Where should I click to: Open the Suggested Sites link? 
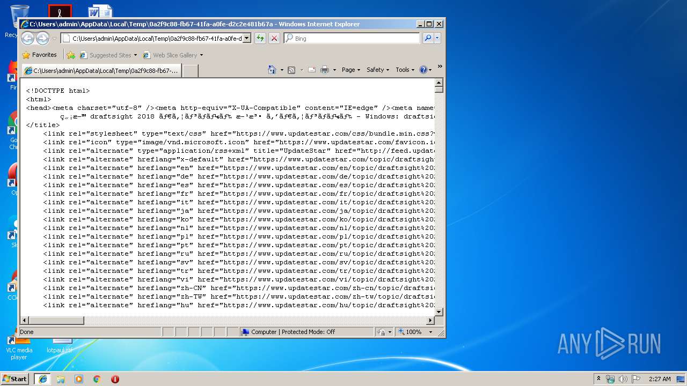click(x=108, y=55)
